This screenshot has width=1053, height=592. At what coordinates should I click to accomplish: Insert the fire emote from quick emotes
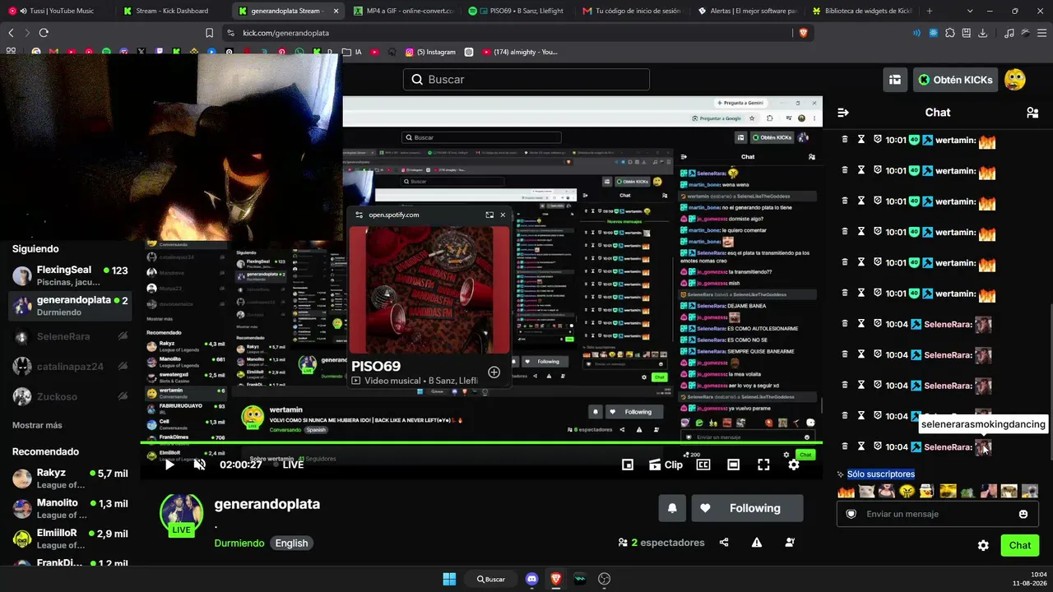pyautogui.click(x=846, y=492)
